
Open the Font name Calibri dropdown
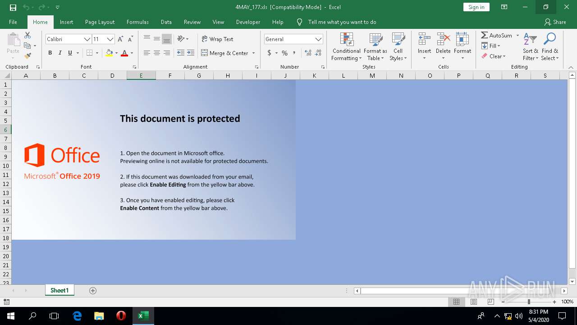pos(87,39)
